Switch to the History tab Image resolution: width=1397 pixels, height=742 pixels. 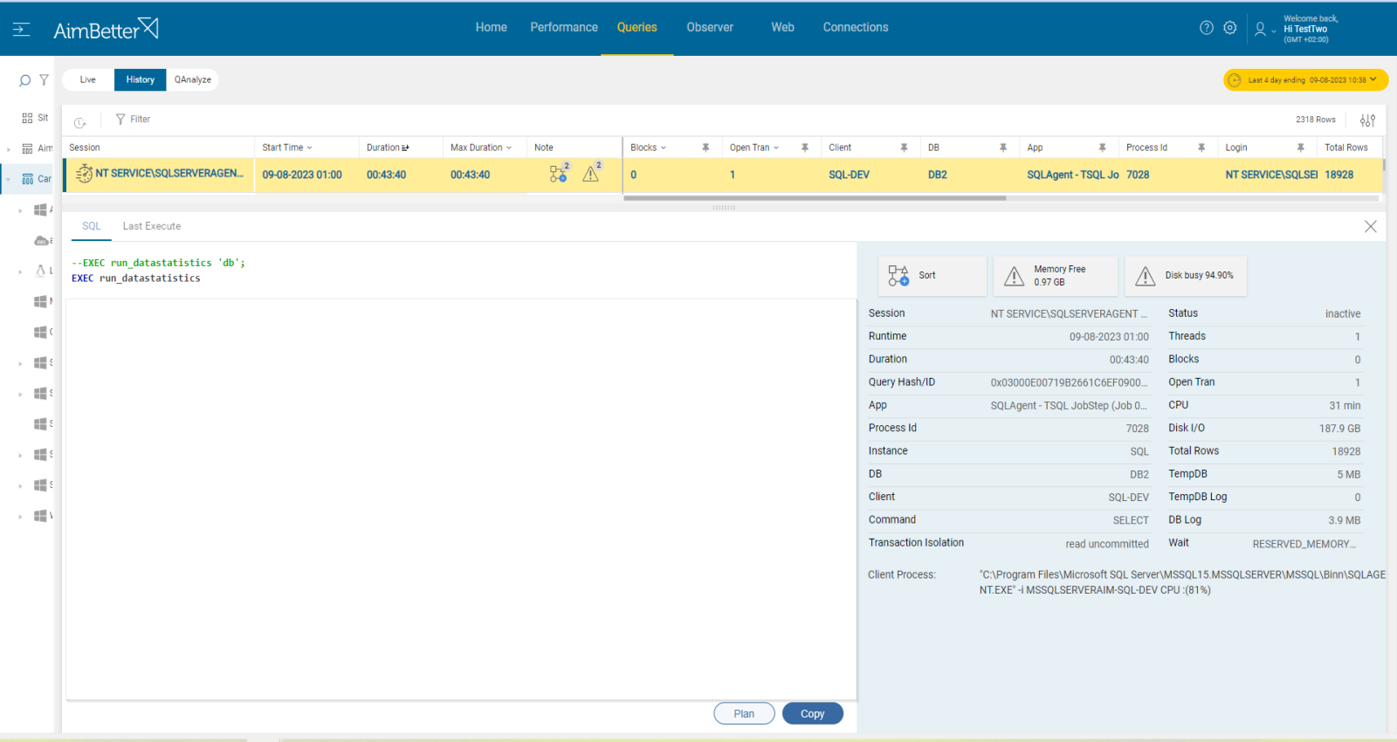[x=140, y=79]
